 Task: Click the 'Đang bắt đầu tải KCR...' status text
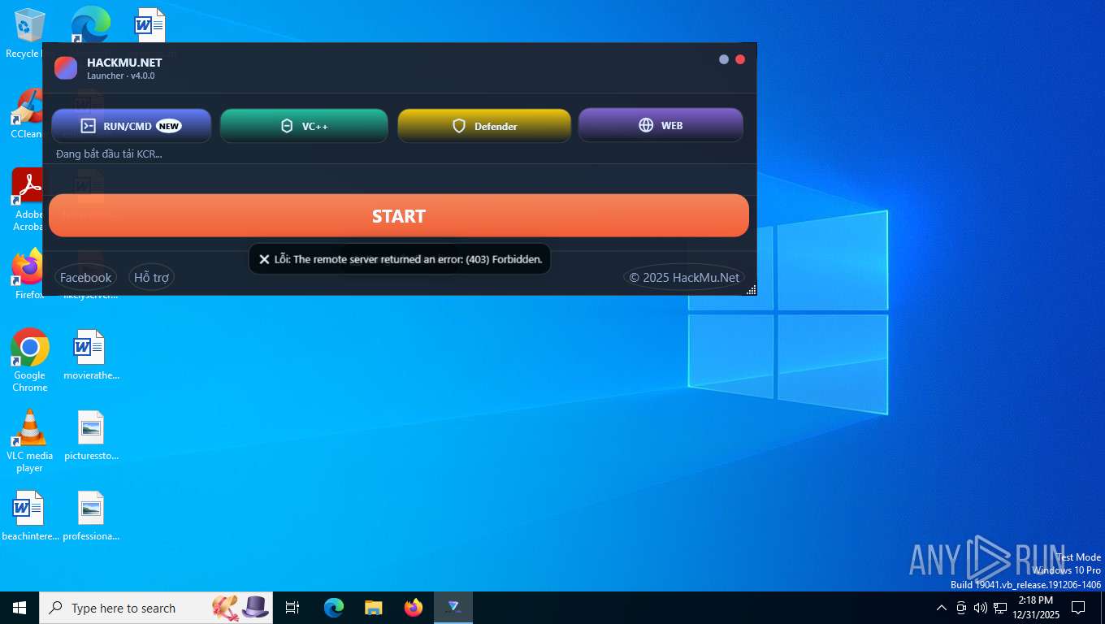(x=109, y=154)
